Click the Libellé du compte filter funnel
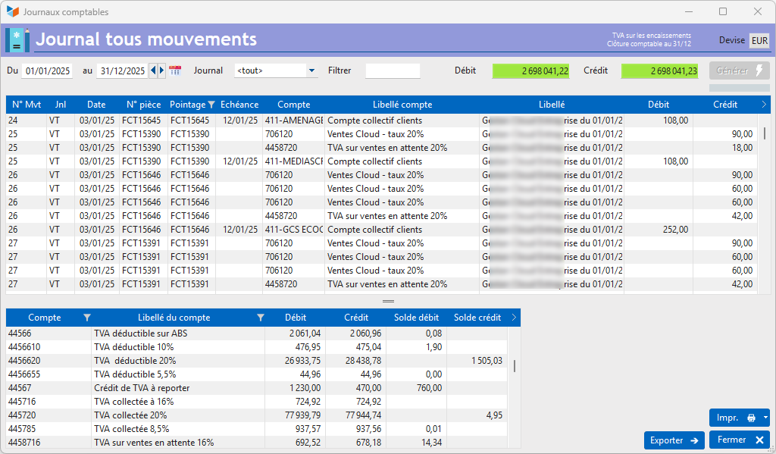The height and width of the screenshot is (454, 776). click(x=260, y=318)
